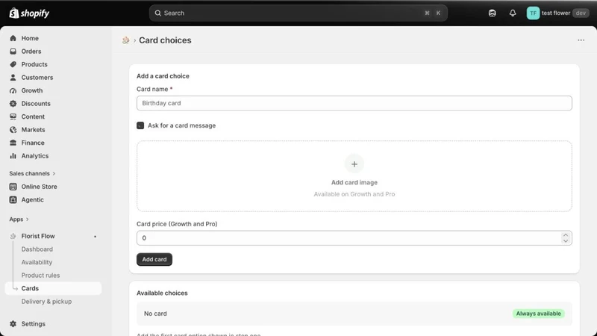Screen dimensions: 597x336
Task: Click the dev badge
Action: 581,13
